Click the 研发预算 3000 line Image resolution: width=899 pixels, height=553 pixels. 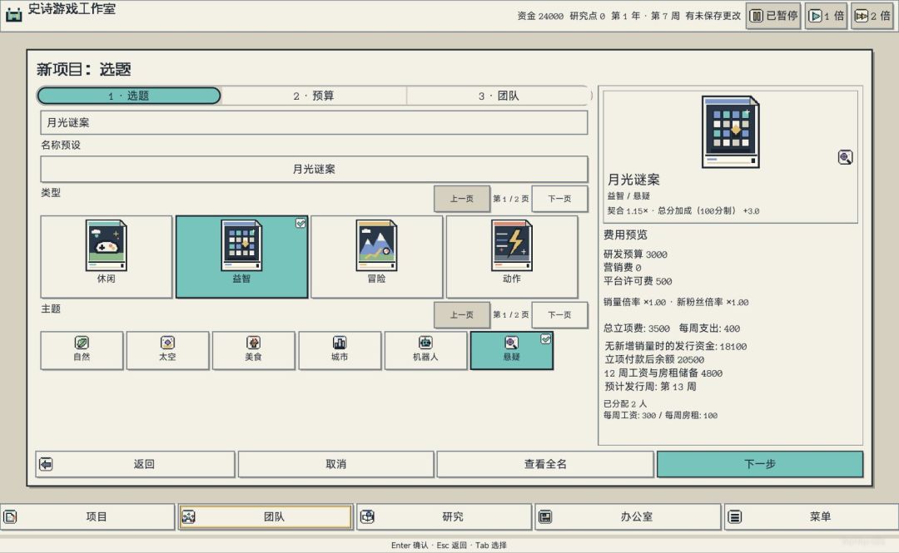click(x=635, y=254)
